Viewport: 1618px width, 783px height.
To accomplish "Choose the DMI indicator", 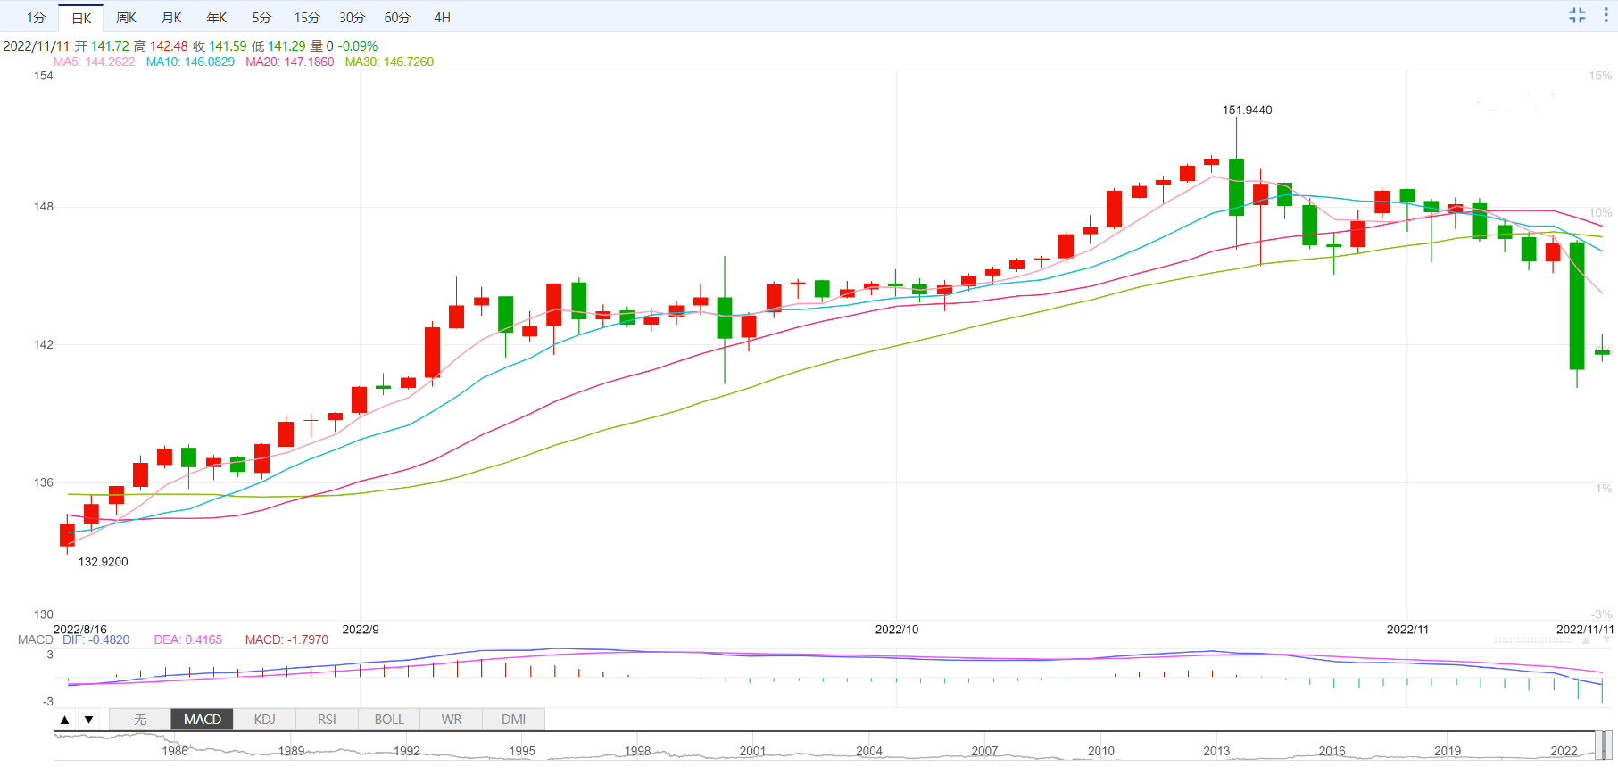I will point(513,720).
